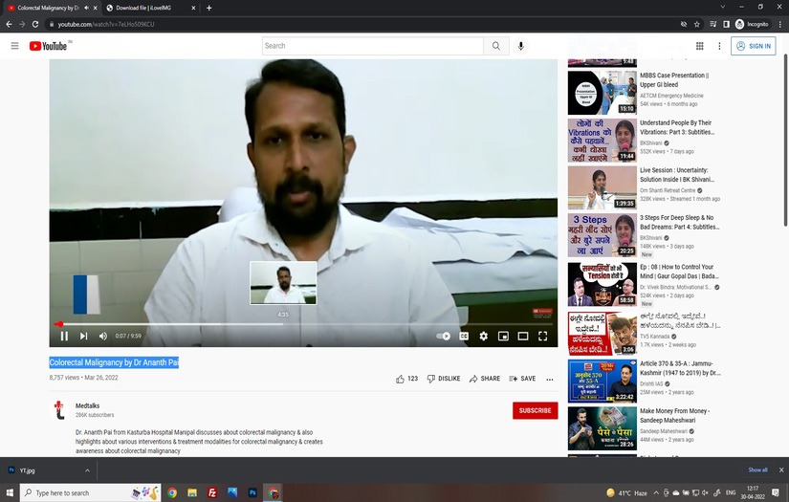Mute the video volume
The image size is (789, 502).
point(103,336)
